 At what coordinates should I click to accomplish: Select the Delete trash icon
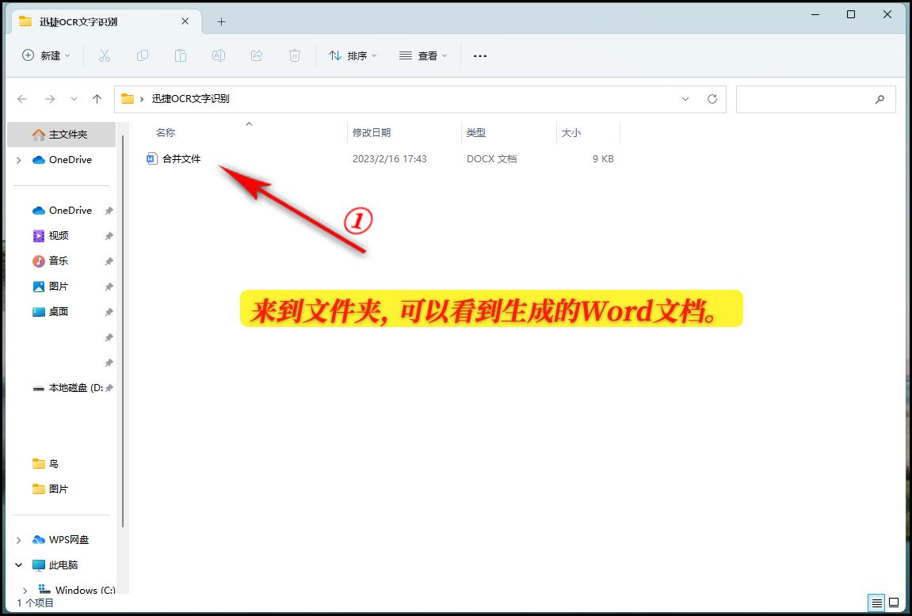pos(294,55)
